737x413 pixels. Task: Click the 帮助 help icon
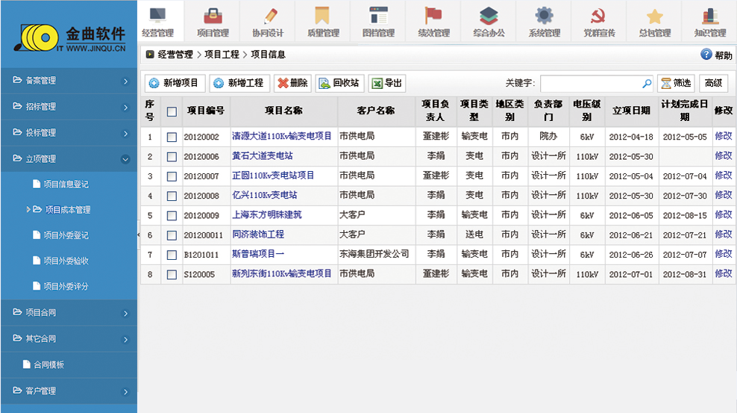tap(706, 55)
